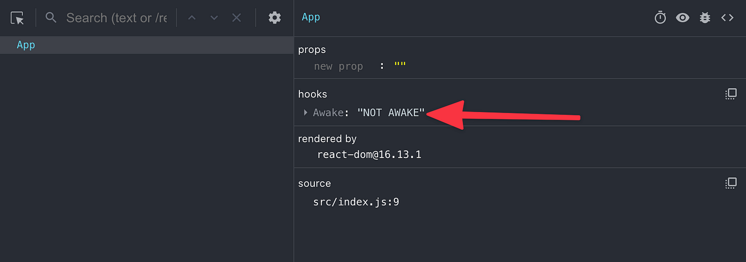746x262 pixels.
Task: Edit the empty new prop value
Action: (x=400, y=64)
